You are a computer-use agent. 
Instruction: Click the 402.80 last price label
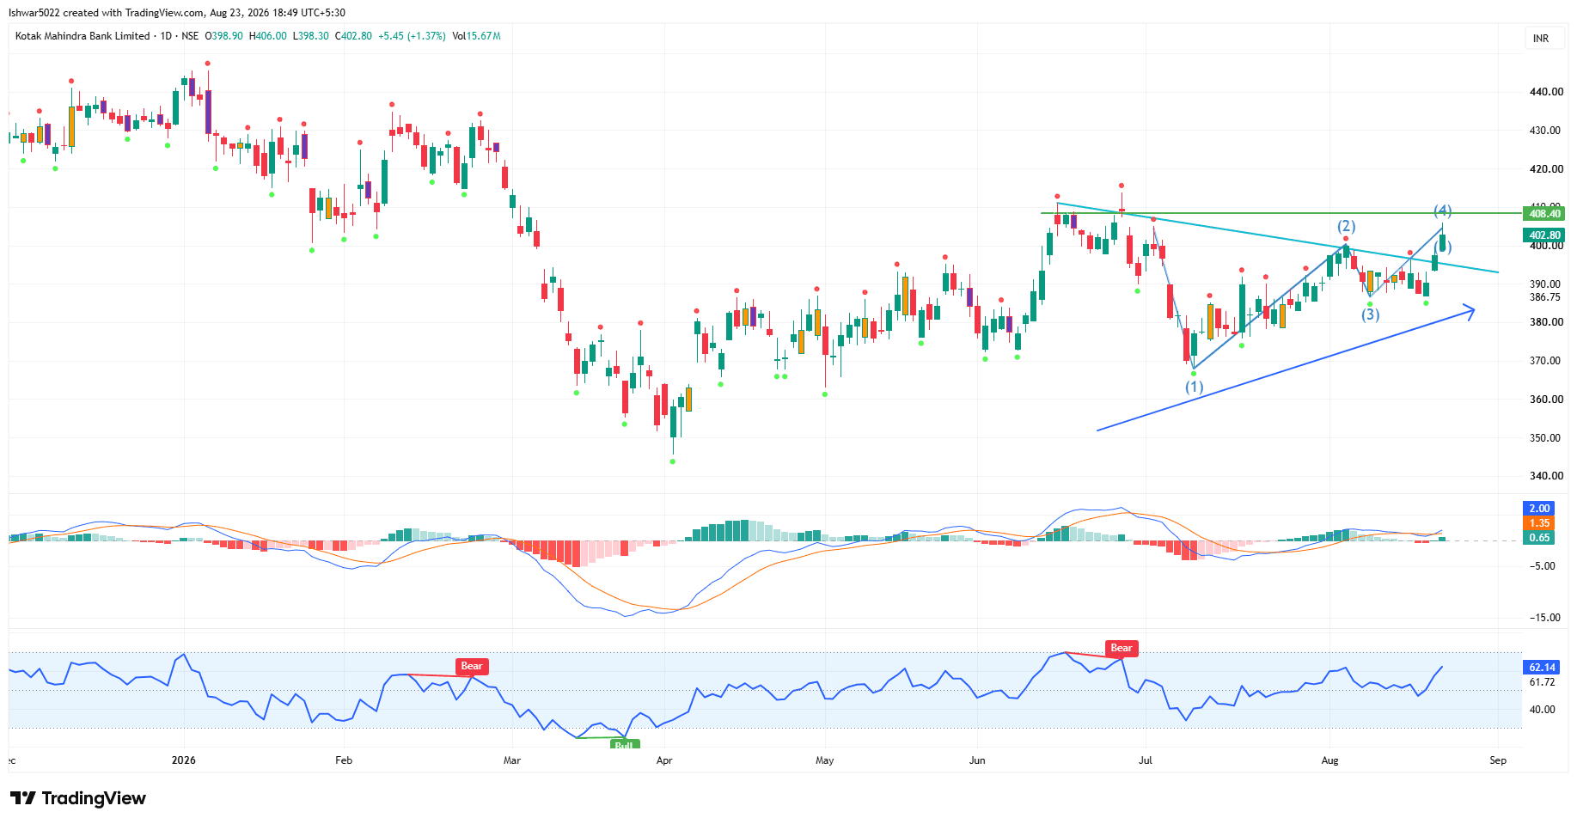(1544, 235)
